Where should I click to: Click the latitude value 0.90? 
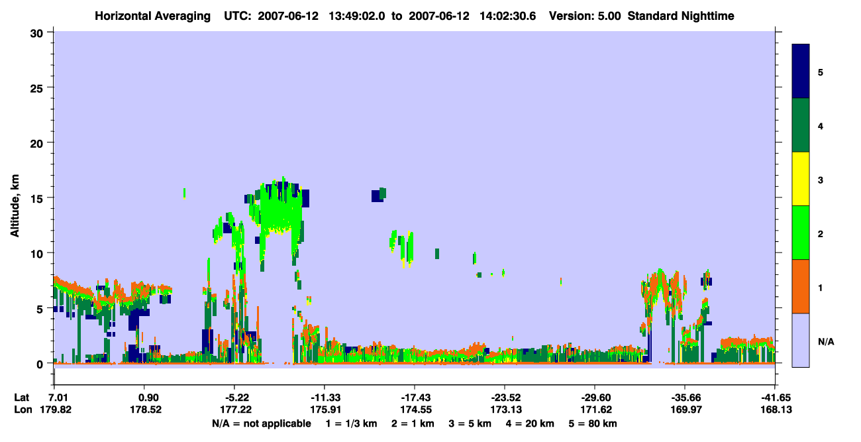pos(147,398)
